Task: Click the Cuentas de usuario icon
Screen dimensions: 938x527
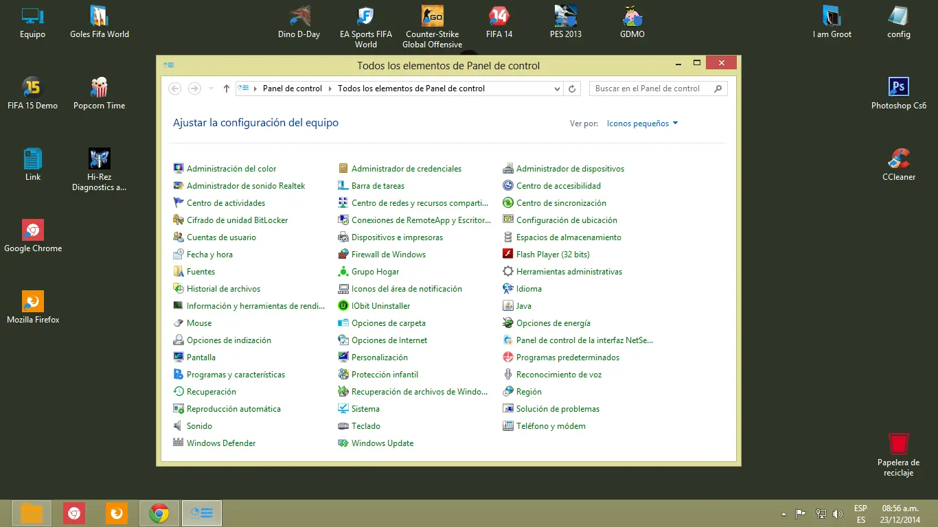Action: tap(179, 237)
